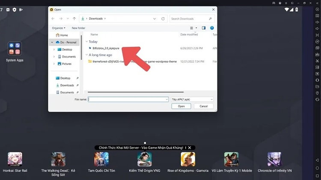Click the Cancel button
321x180 pixels.
click(203, 106)
